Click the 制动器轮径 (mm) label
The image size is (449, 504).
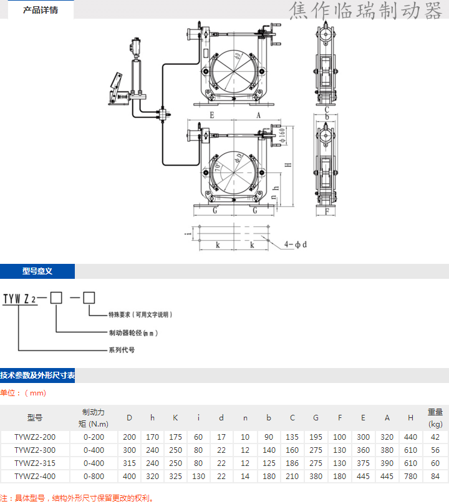click(133, 333)
